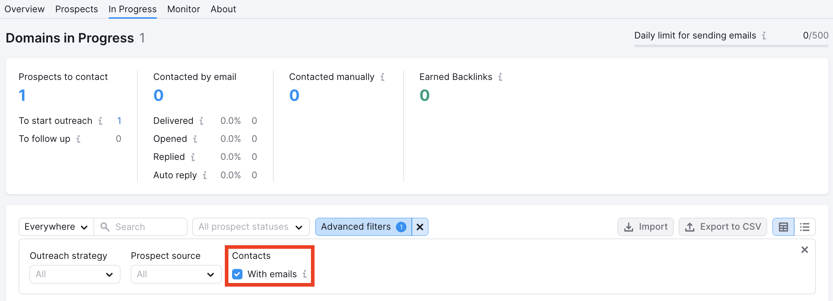The height and width of the screenshot is (301, 833).
Task: Click info icon beside Contacted manually
Action: [382, 77]
